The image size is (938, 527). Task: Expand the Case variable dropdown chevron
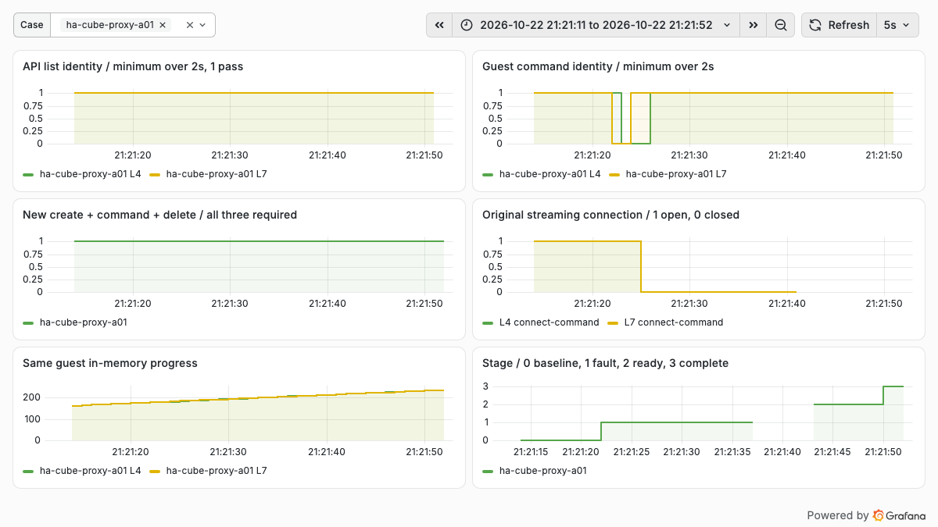202,25
